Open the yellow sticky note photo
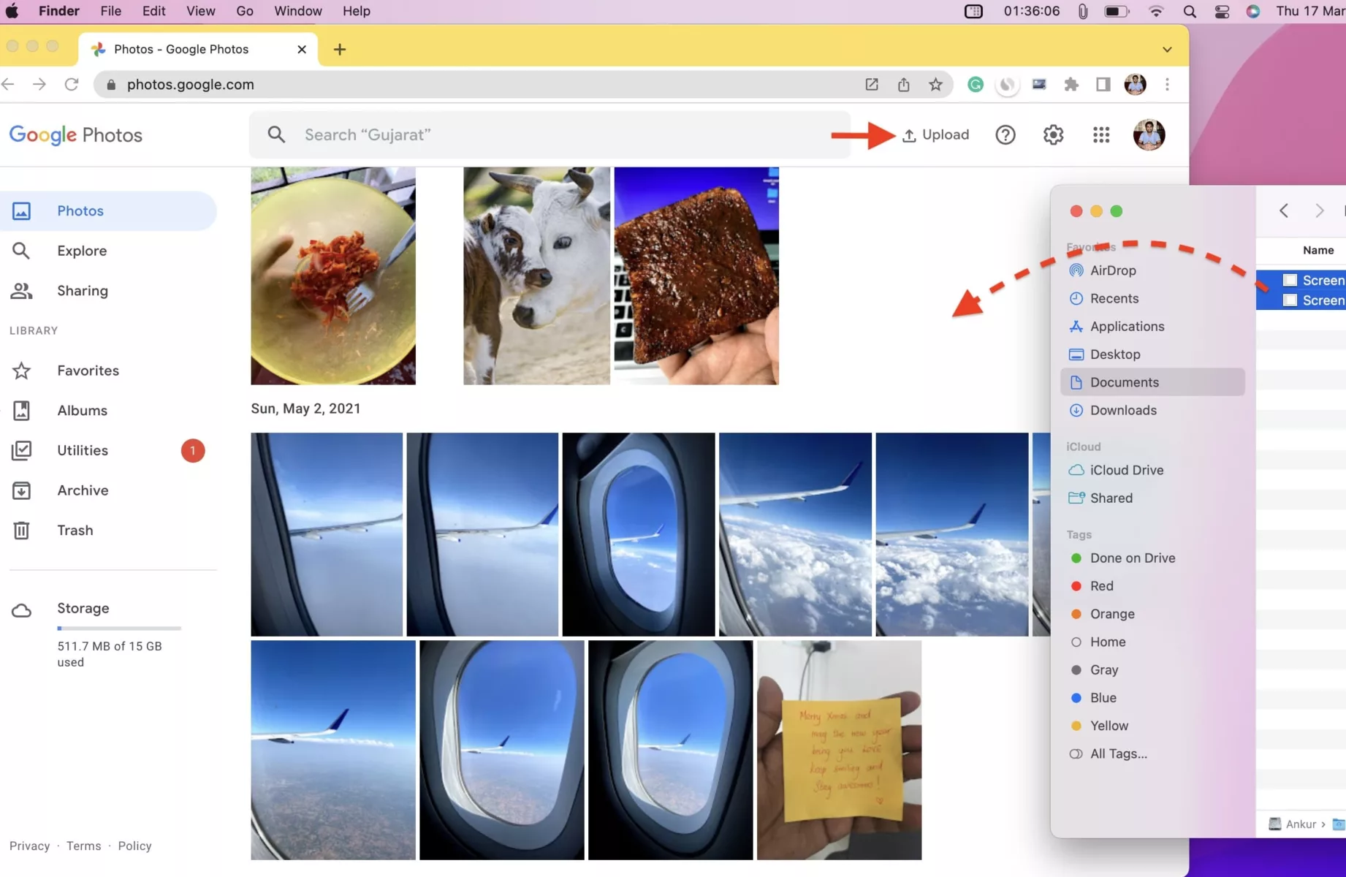This screenshot has height=877, width=1346. (x=839, y=750)
